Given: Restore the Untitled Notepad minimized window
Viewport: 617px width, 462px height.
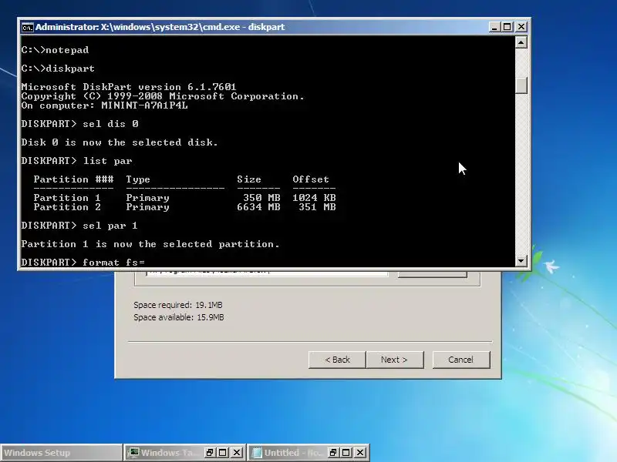Looking at the screenshot, I should [x=333, y=453].
